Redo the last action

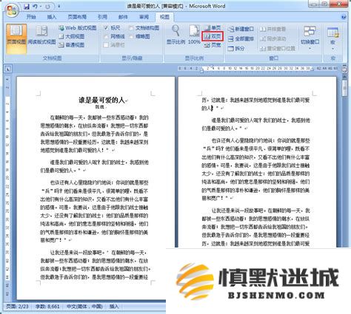coord(48,6)
